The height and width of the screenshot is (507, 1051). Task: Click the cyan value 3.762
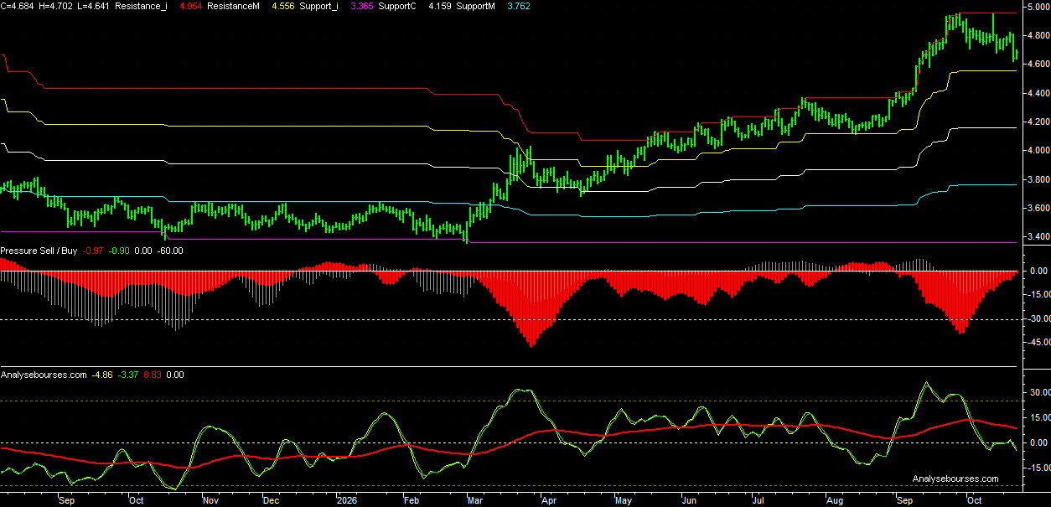coord(518,6)
